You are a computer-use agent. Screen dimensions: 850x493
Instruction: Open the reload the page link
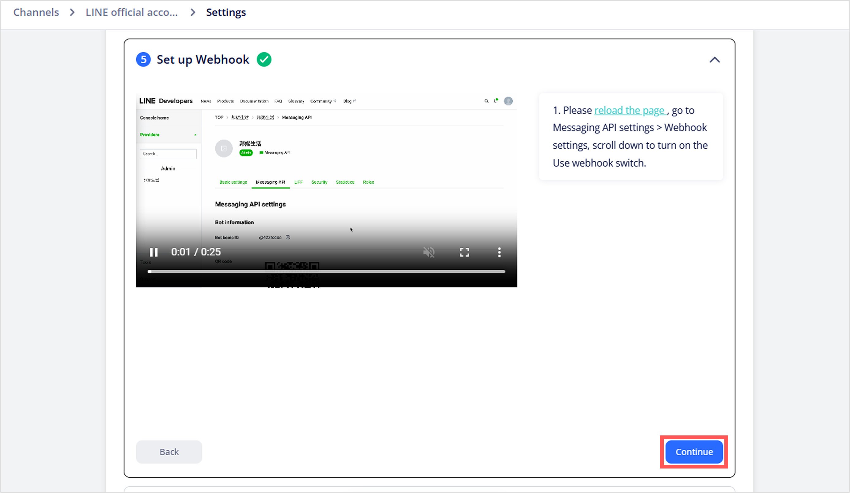click(x=629, y=110)
